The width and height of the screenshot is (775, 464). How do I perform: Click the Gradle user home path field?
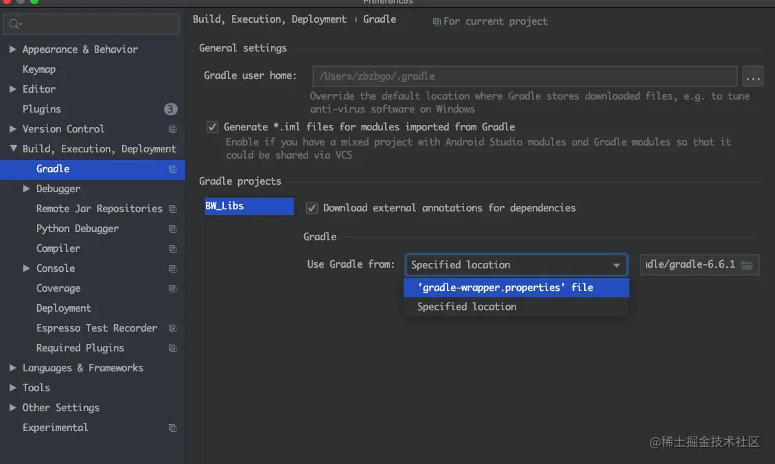coord(525,76)
